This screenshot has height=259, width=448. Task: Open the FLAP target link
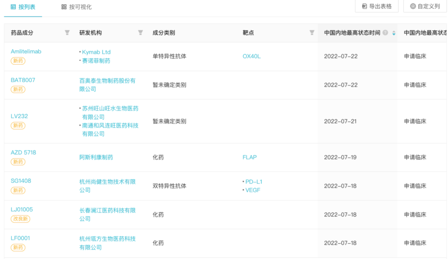(249, 157)
